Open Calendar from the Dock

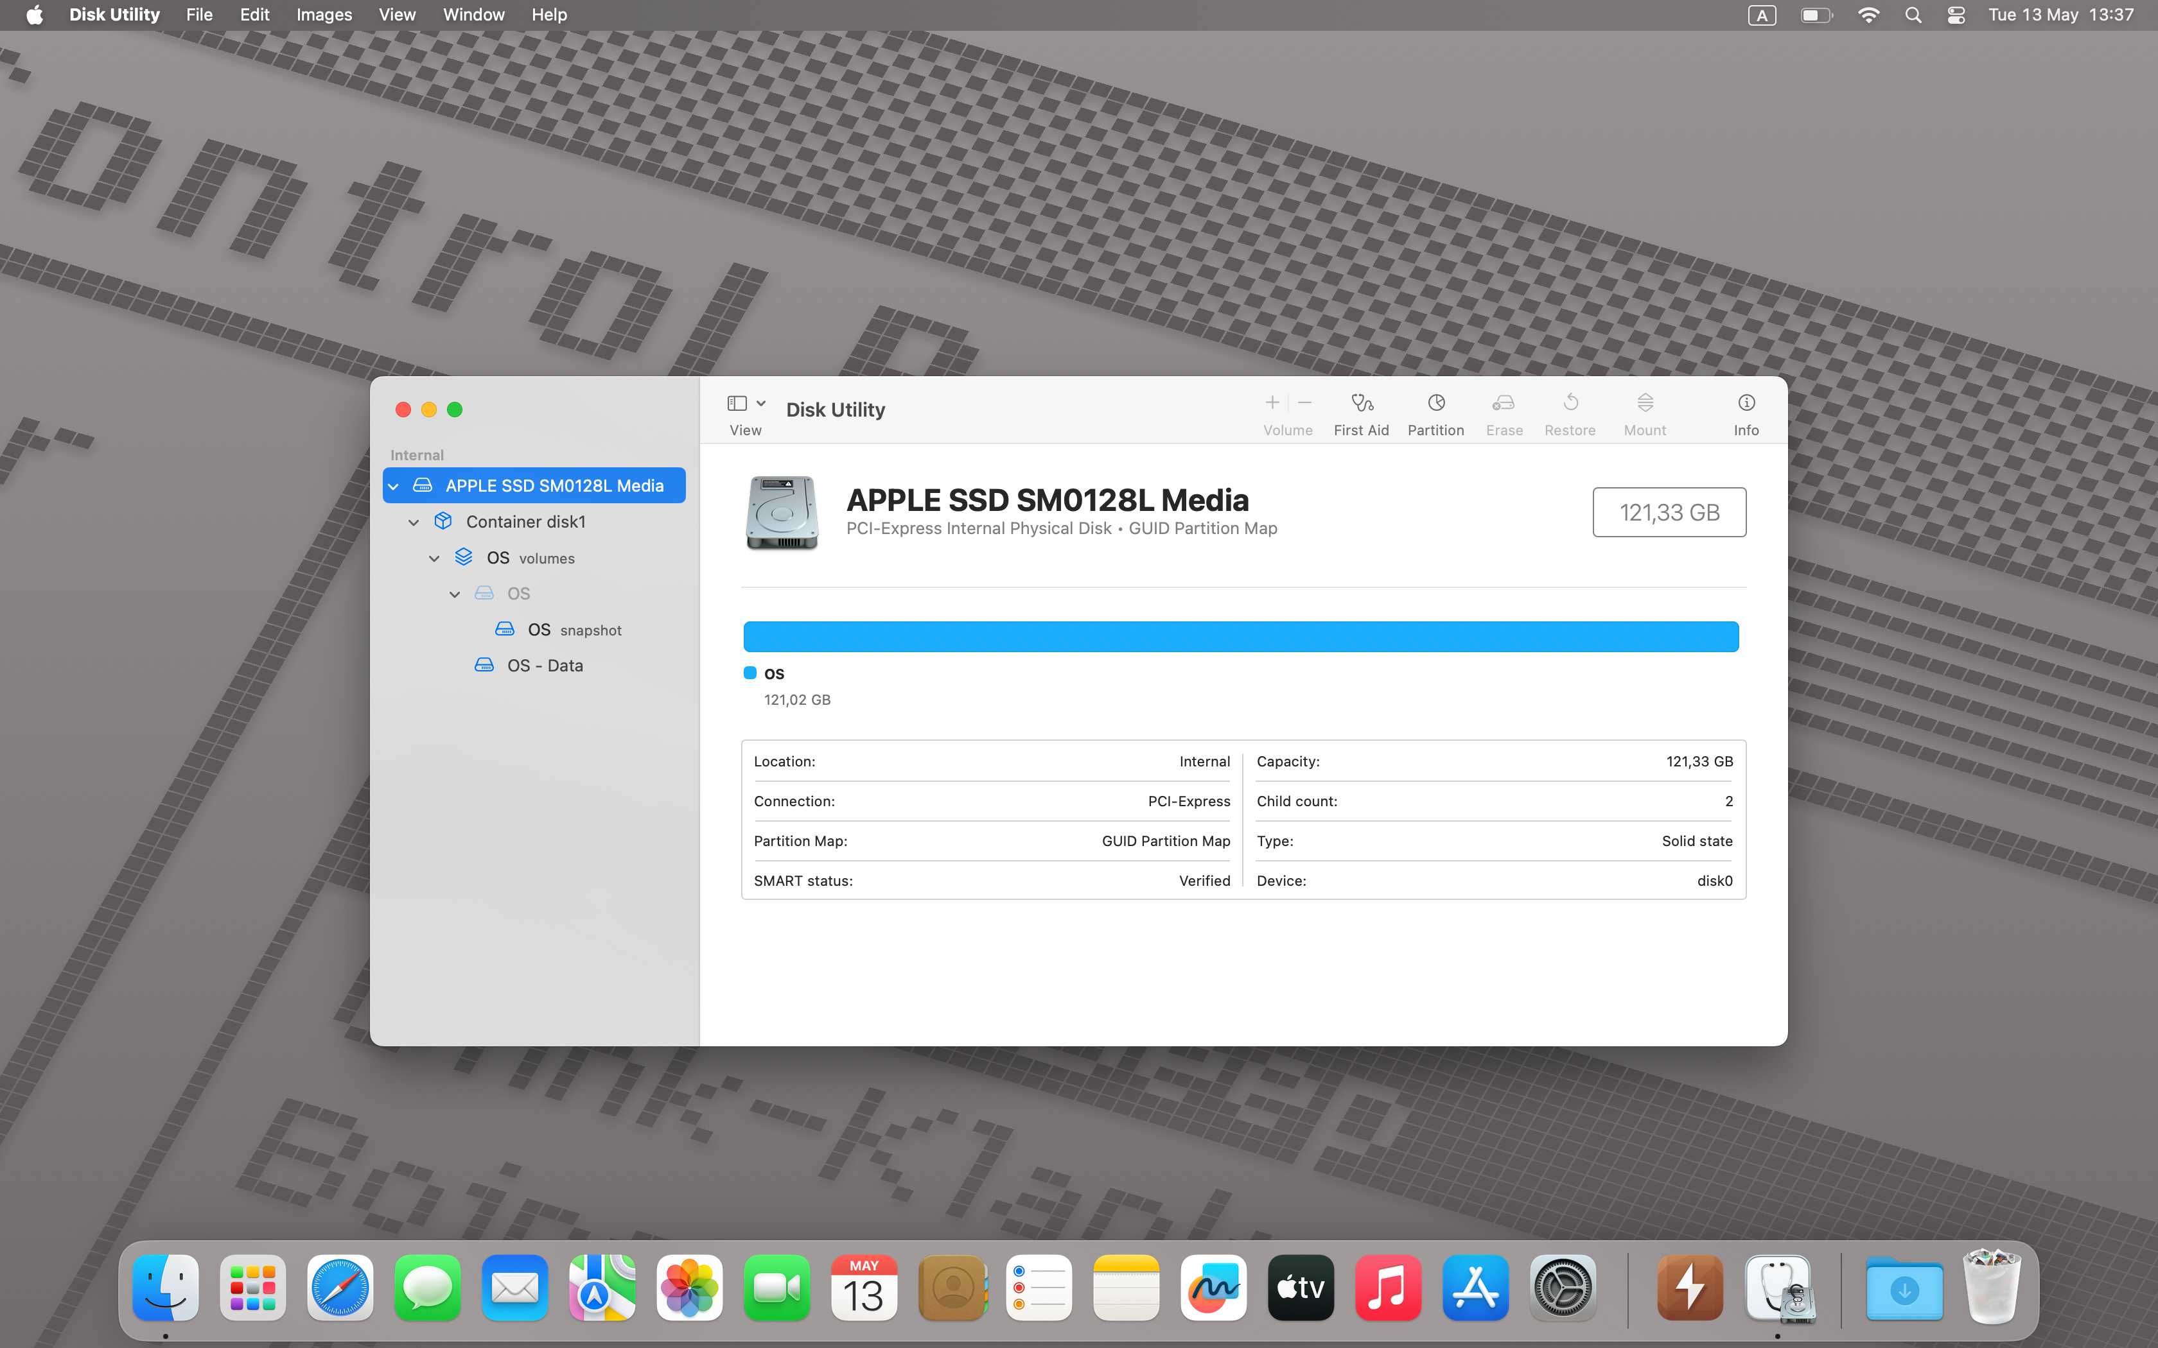[864, 1288]
